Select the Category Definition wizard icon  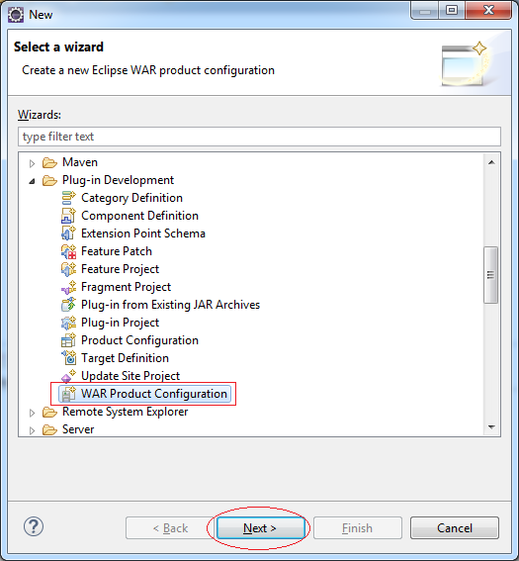tap(68, 198)
